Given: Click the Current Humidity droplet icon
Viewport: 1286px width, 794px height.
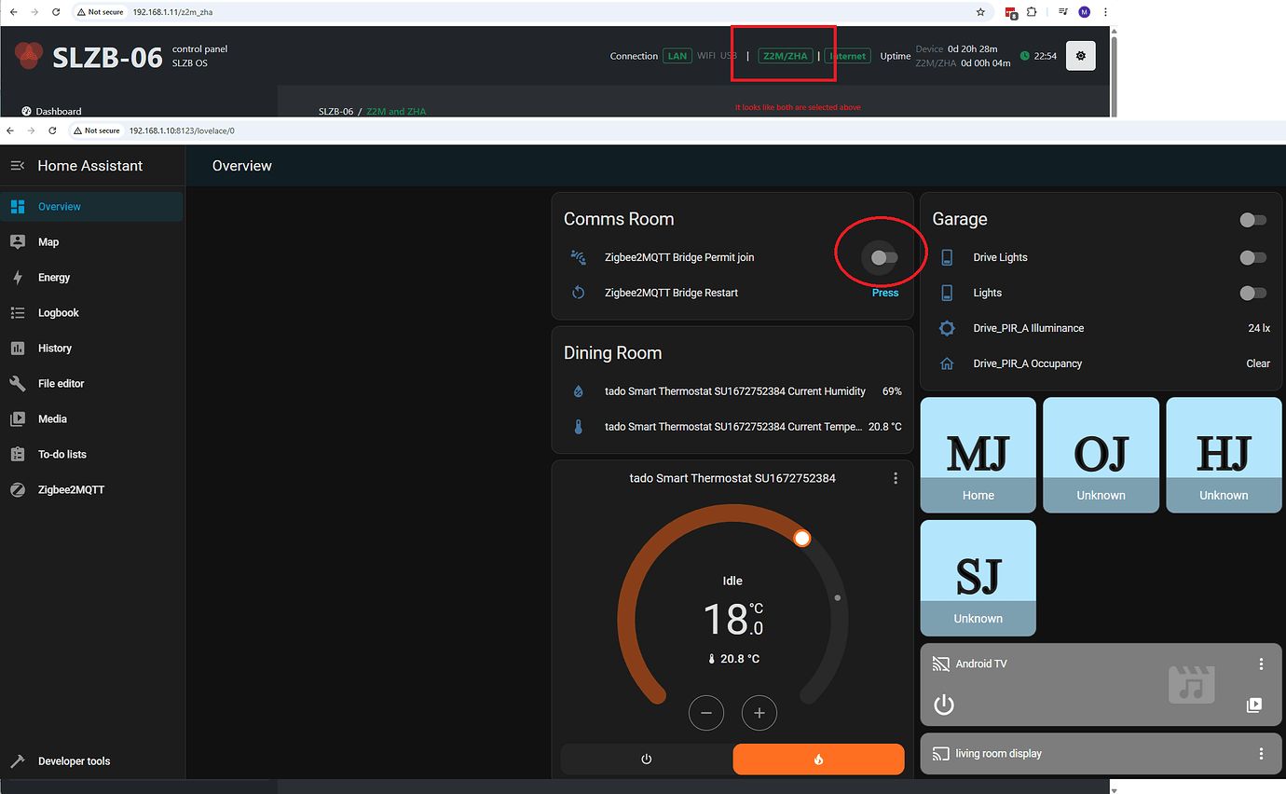Looking at the screenshot, I should point(578,391).
